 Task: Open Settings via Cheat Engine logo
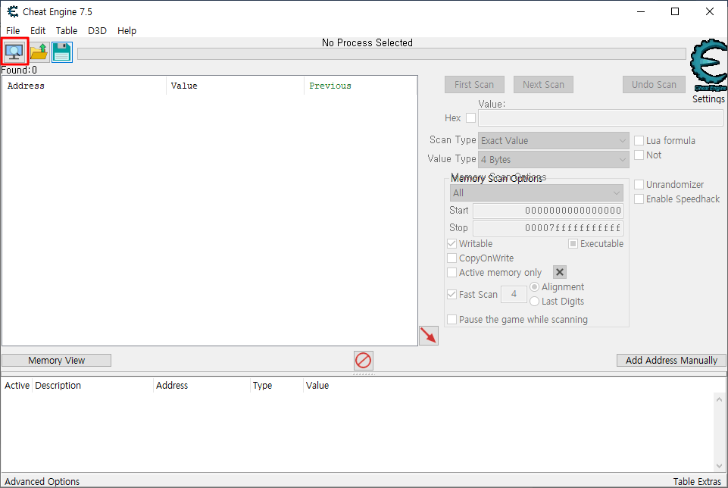(x=708, y=65)
